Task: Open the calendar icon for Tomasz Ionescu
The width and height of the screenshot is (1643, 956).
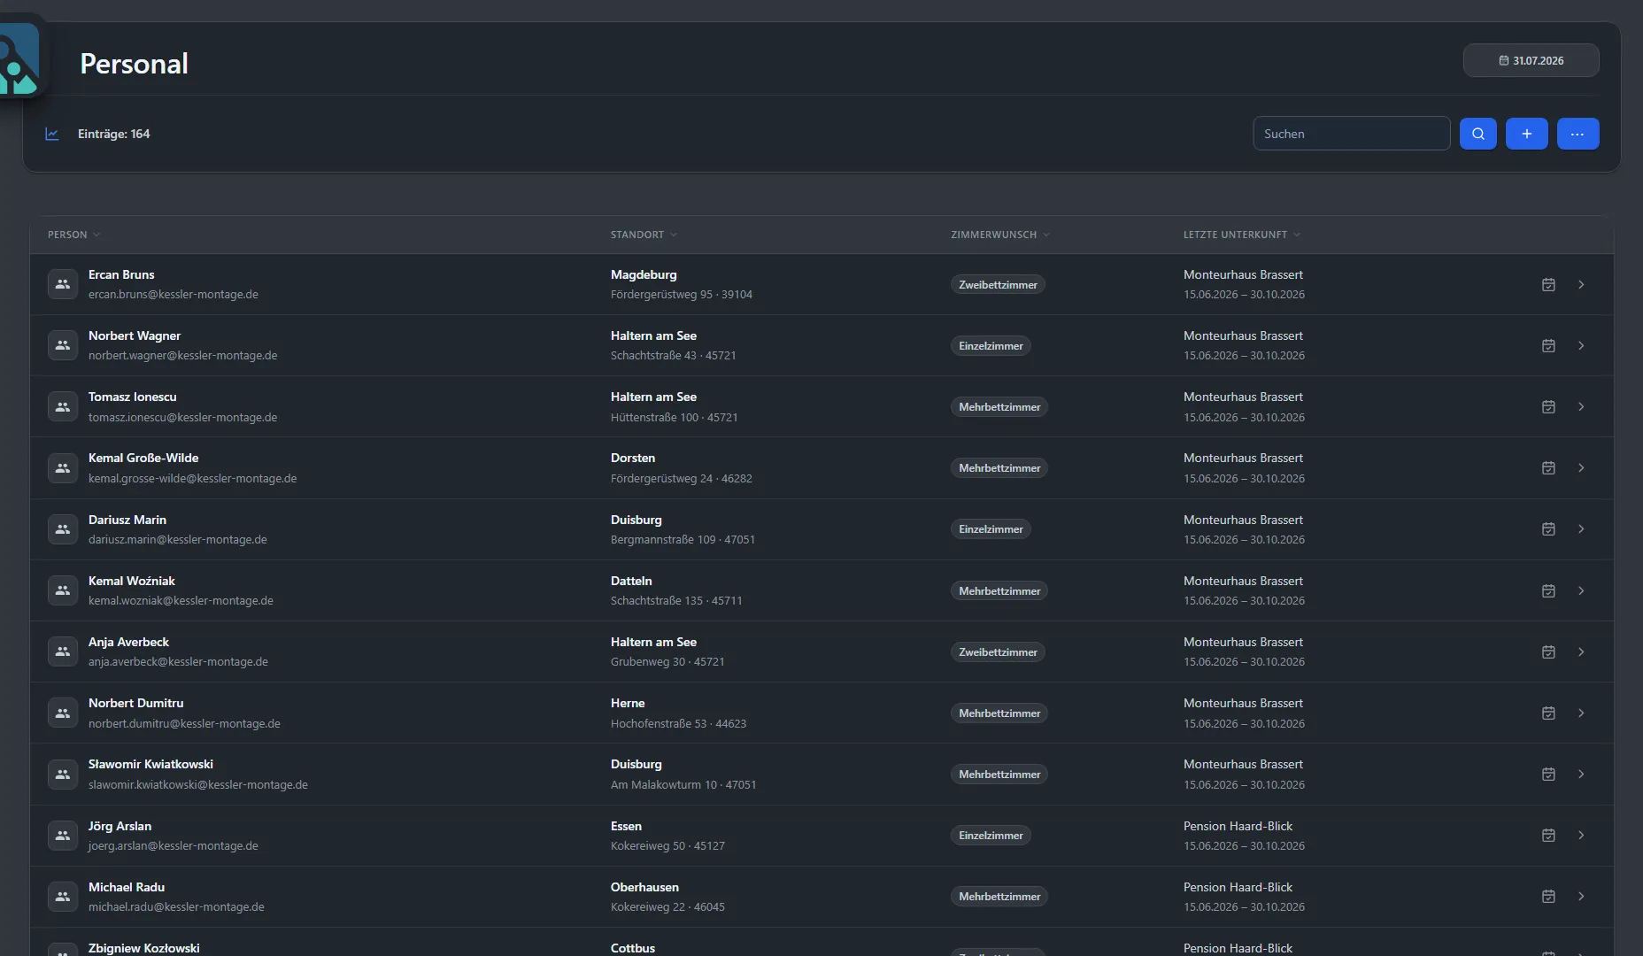Action: [1548, 406]
